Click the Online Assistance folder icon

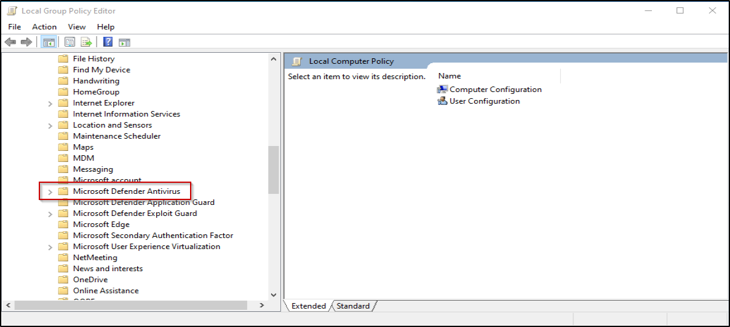click(63, 291)
